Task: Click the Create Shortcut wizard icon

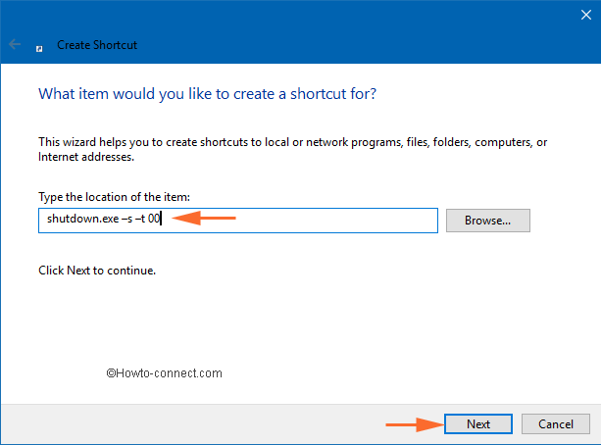Action: coord(39,49)
